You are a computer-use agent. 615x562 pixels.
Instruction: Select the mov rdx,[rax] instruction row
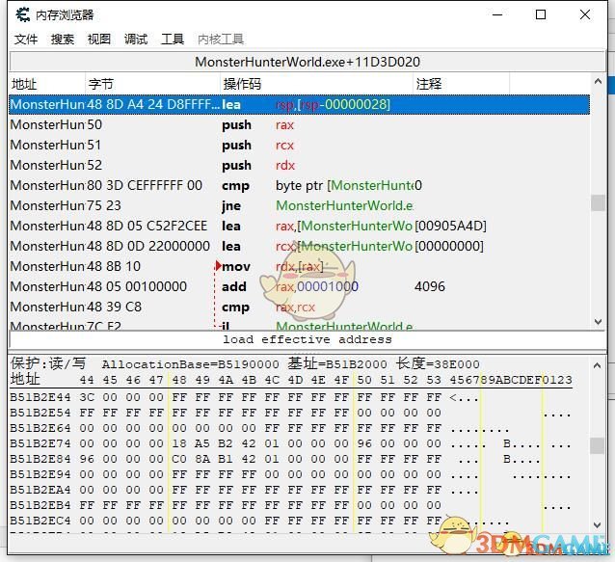[299, 266]
